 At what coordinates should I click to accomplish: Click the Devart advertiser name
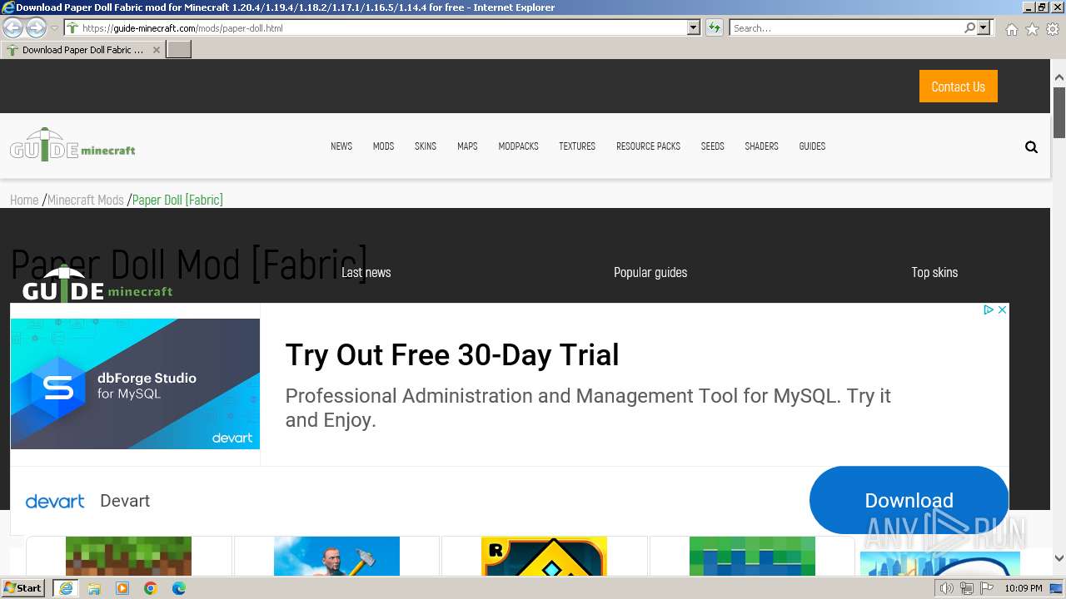point(125,501)
